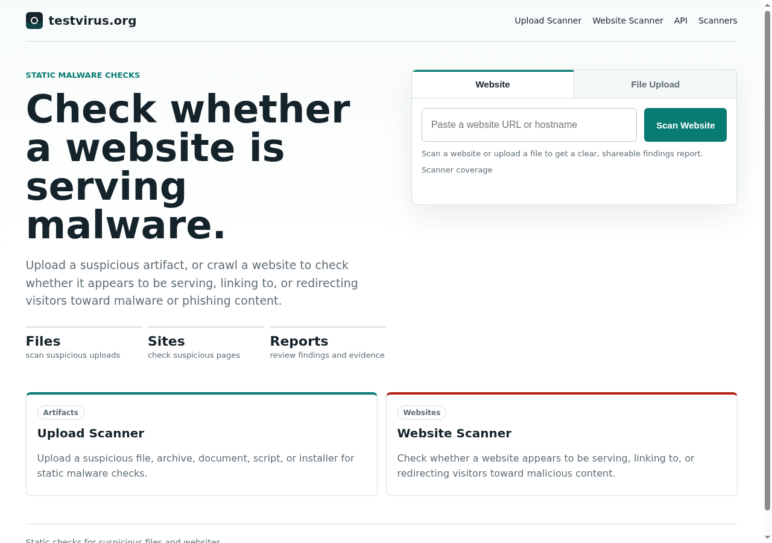Click the scrollbar up arrow
772x543 pixels.
pyautogui.click(x=768, y=5)
